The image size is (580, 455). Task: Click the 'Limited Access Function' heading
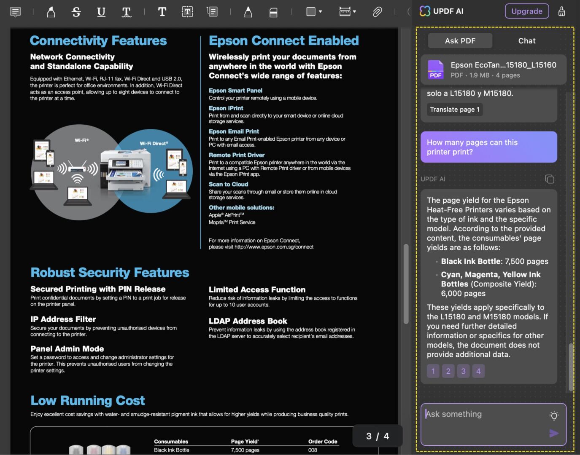(257, 290)
